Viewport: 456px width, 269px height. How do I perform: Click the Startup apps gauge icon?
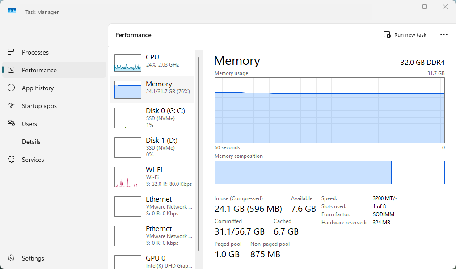pyautogui.click(x=11, y=105)
